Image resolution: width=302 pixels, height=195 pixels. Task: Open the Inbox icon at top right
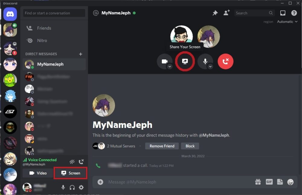(x=283, y=13)
